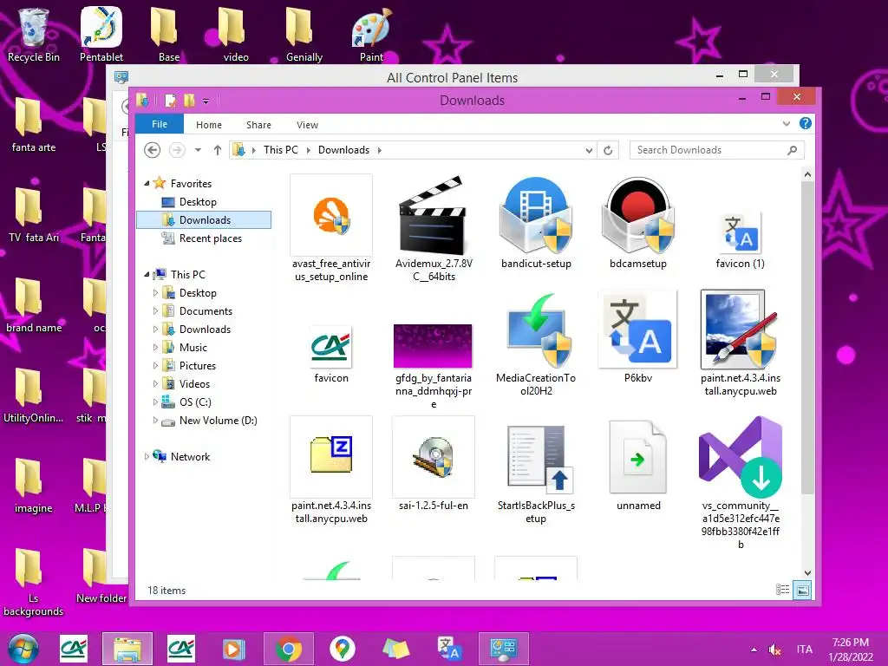The width and height of the screenshot is (888, 666).
Task: Refresh the Downloads folder view
Action: pos(608,150)
